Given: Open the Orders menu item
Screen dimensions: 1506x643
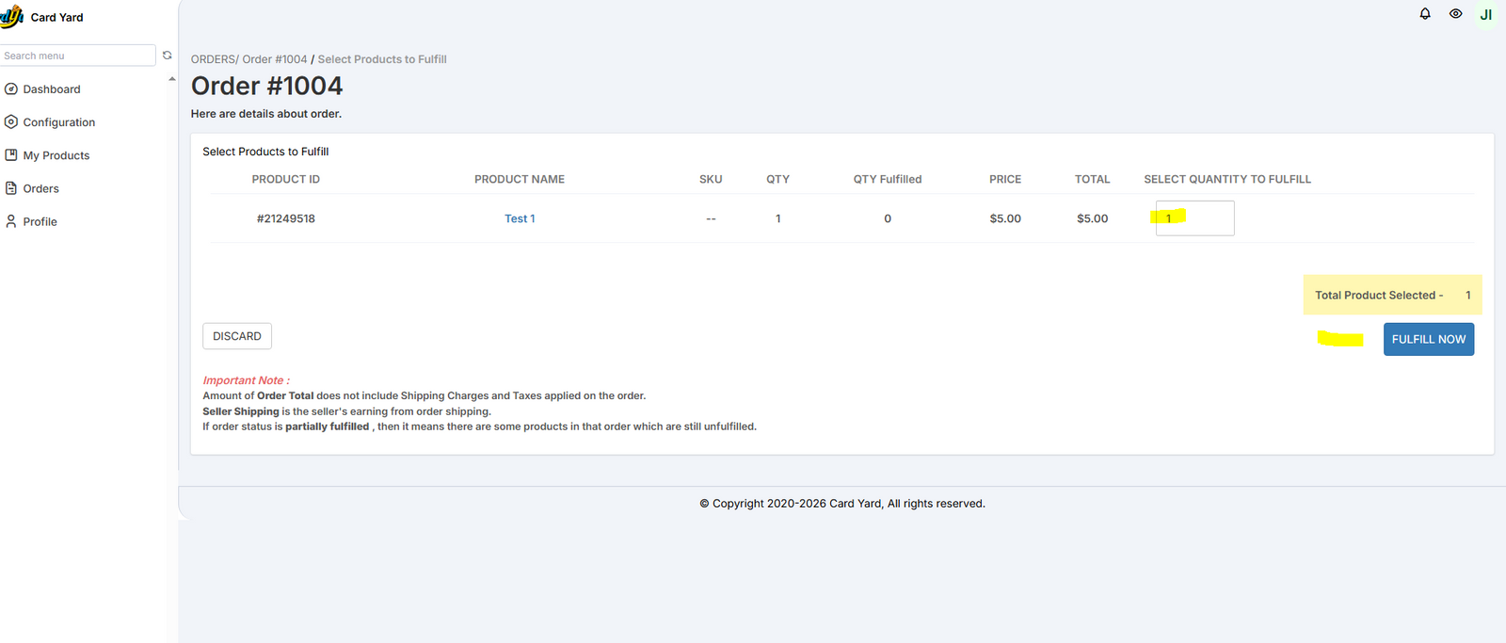Looking at the screenshot, I should [40, 188].
